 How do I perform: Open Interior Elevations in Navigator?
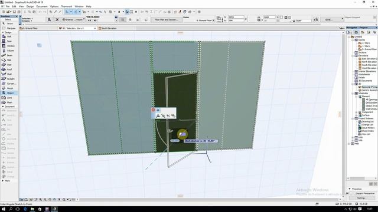click(365, 71)
